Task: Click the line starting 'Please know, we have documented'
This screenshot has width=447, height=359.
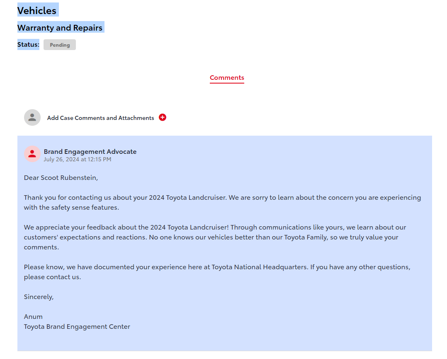Action: click(217, 267)
